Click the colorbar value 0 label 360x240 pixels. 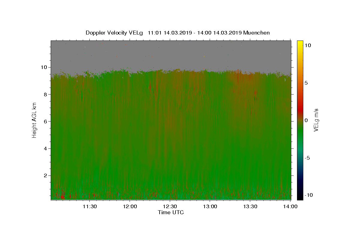[306, 120]
